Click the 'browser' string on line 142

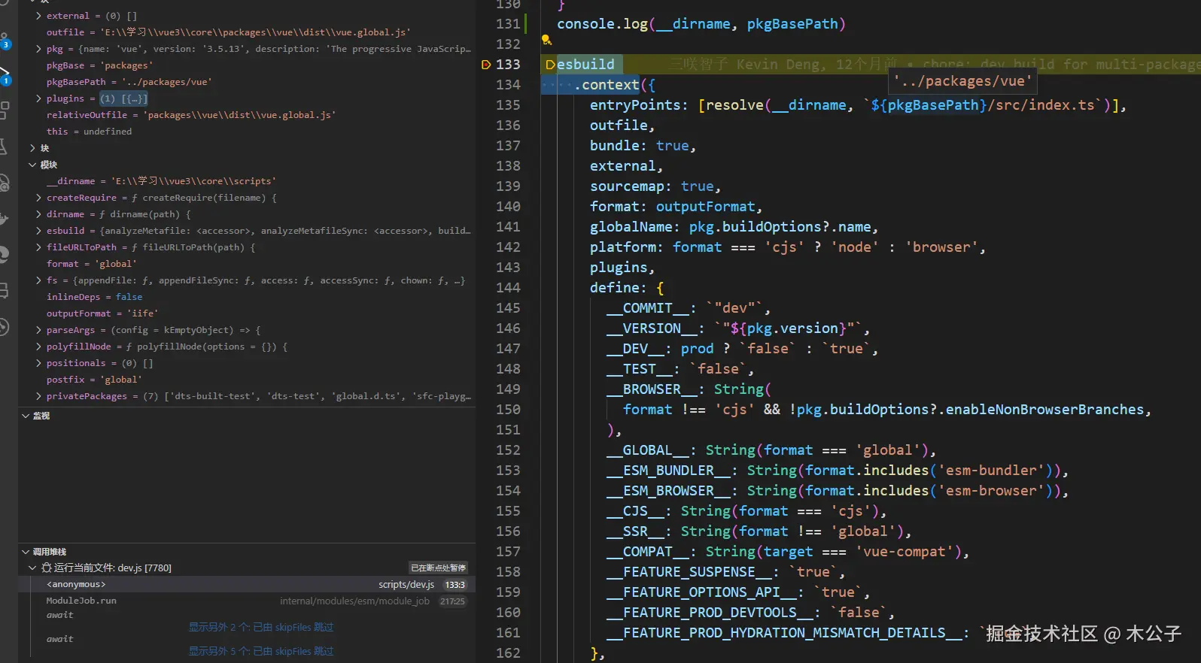(941, 247)
